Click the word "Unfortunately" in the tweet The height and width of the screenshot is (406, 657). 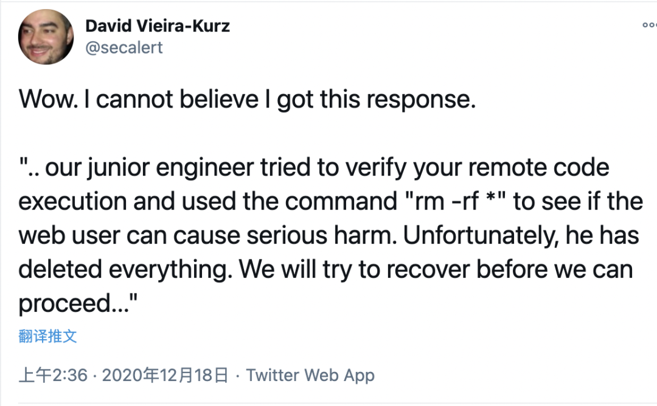tap(481, 236)
